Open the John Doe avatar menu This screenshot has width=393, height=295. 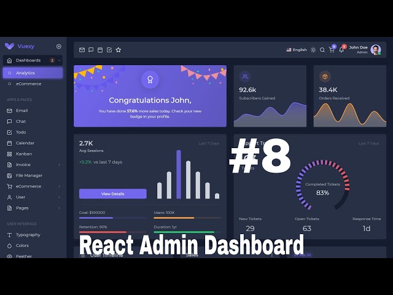click(x=376, y=50)
